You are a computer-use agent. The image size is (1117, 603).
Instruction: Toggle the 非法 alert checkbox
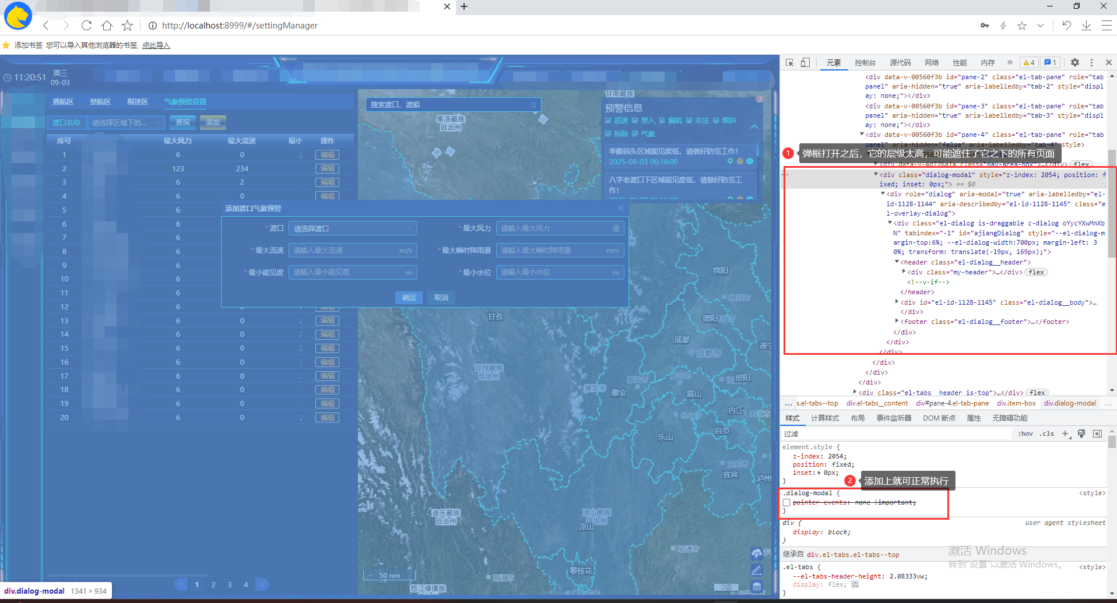(x=689, y=121)
